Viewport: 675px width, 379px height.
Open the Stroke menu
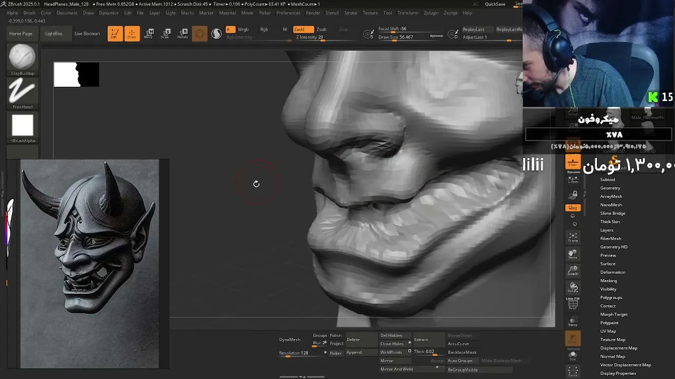pyautogui.click(x=351, y=13)
